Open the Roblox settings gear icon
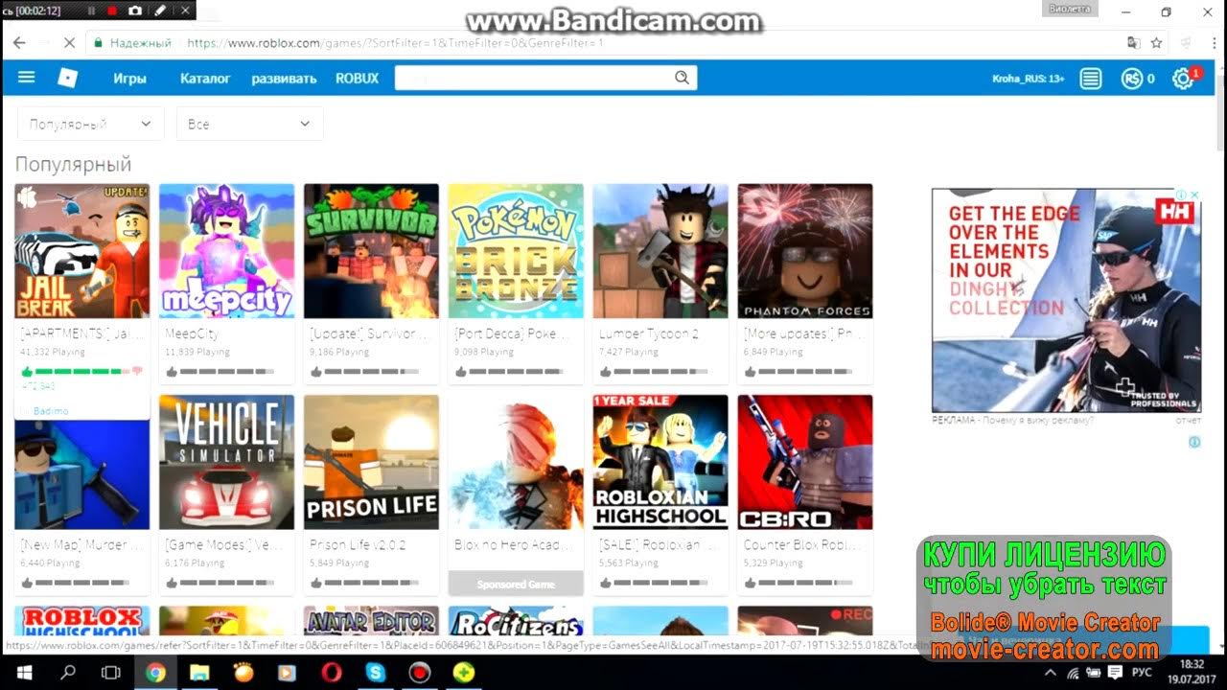1227x690 pixels. pyautogui.click(x=1183, y=79)
